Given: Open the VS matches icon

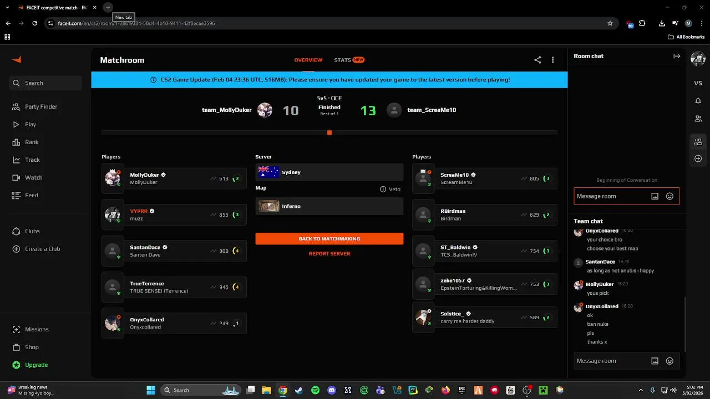Looking at the screenshot, I should coord(698,83).
